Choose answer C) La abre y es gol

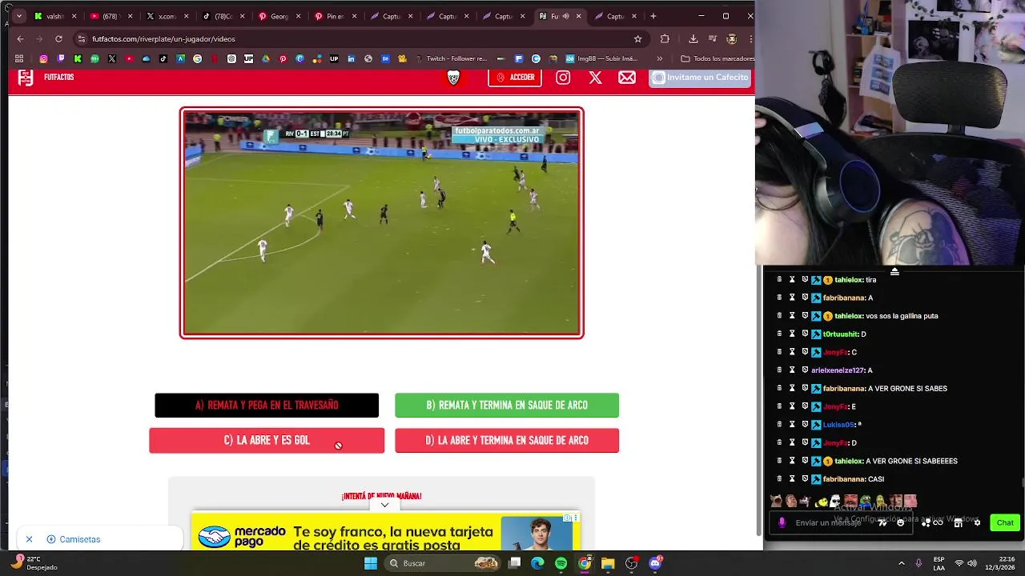tap(267, 441)
